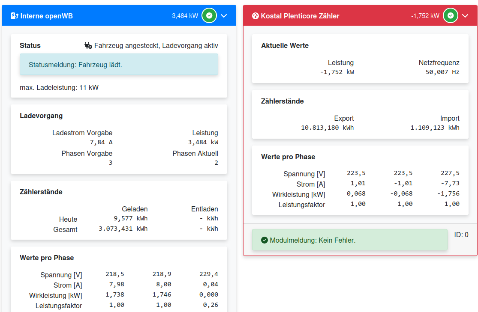Click the Gesamt Geladen value 3.073,431 kWh

(123, 229)
